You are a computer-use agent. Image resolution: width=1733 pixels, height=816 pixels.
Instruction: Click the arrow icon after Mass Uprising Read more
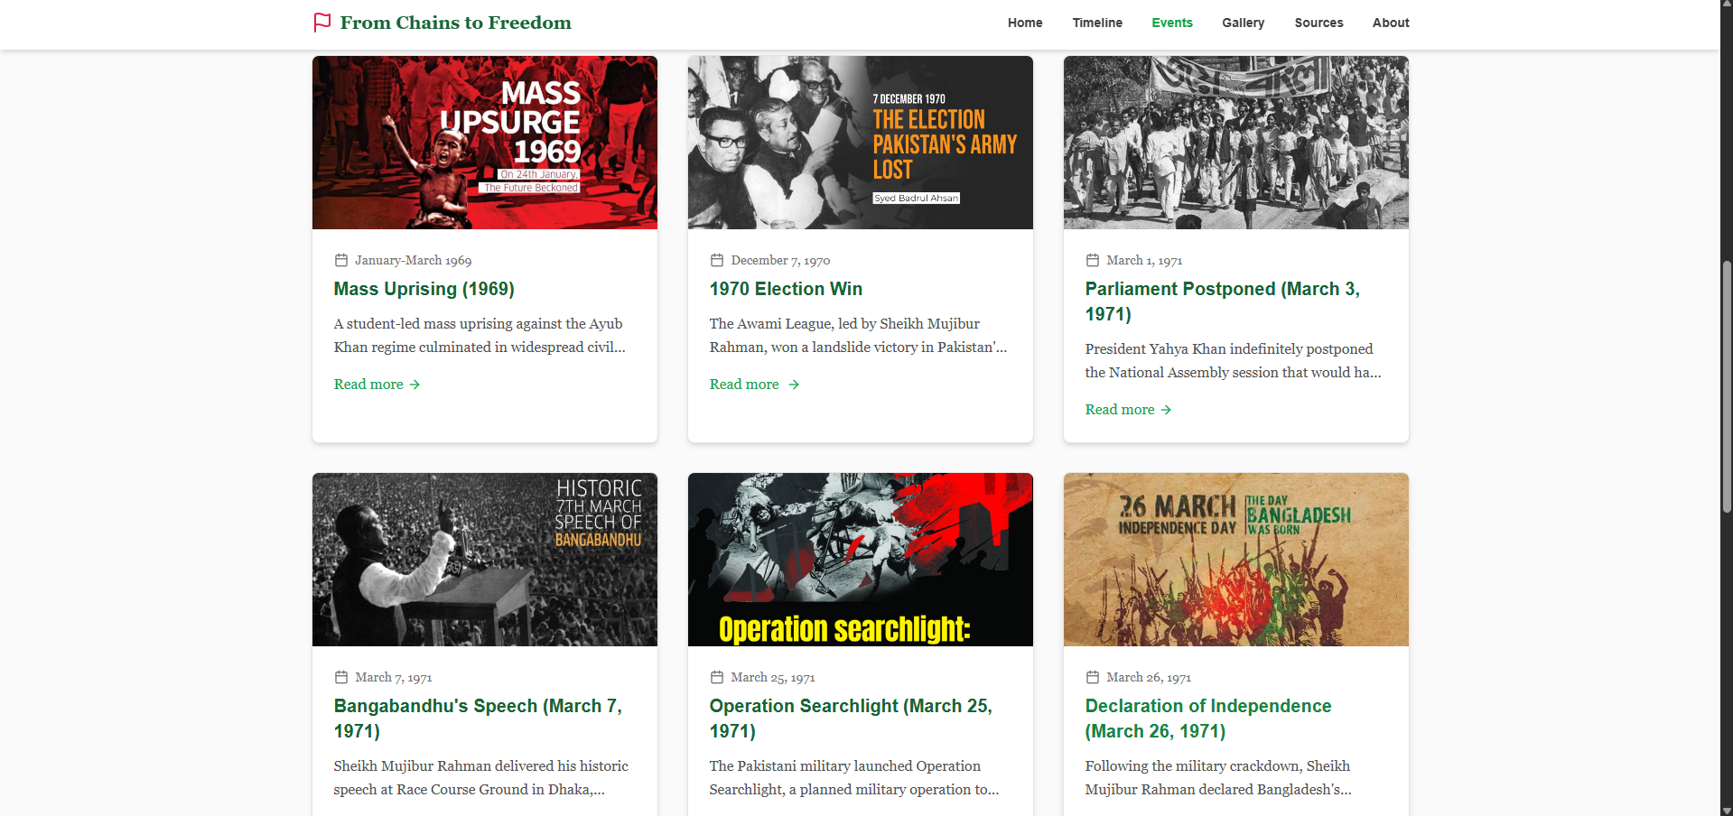(415, 385)
